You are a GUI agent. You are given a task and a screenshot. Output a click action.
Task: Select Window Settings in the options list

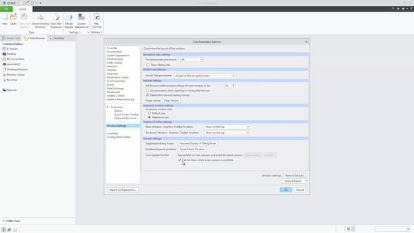tap(123, 126)
